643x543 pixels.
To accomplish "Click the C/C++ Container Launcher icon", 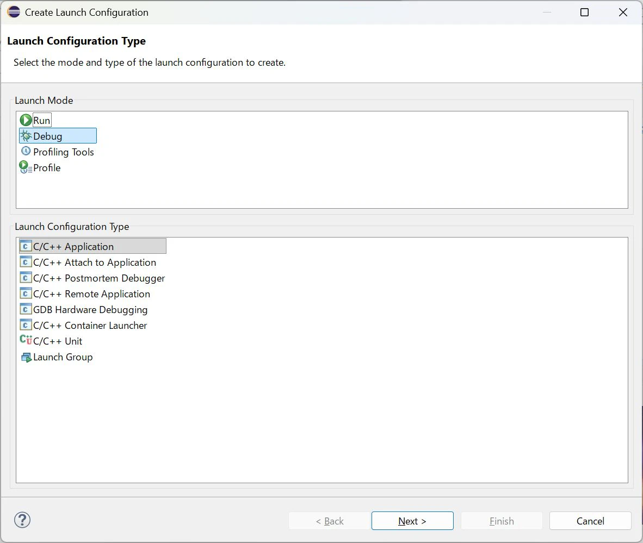I will 26,325.
